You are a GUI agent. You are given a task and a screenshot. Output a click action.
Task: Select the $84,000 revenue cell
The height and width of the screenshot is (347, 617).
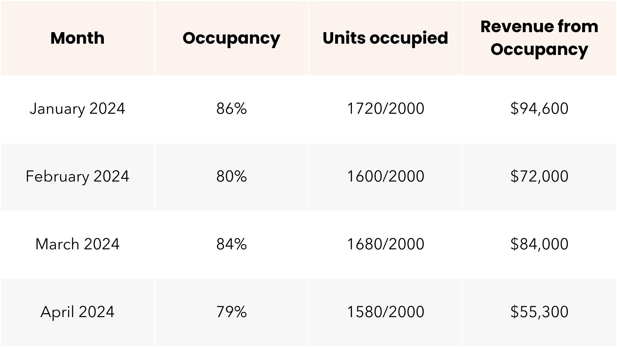click(x=539, y=244)
